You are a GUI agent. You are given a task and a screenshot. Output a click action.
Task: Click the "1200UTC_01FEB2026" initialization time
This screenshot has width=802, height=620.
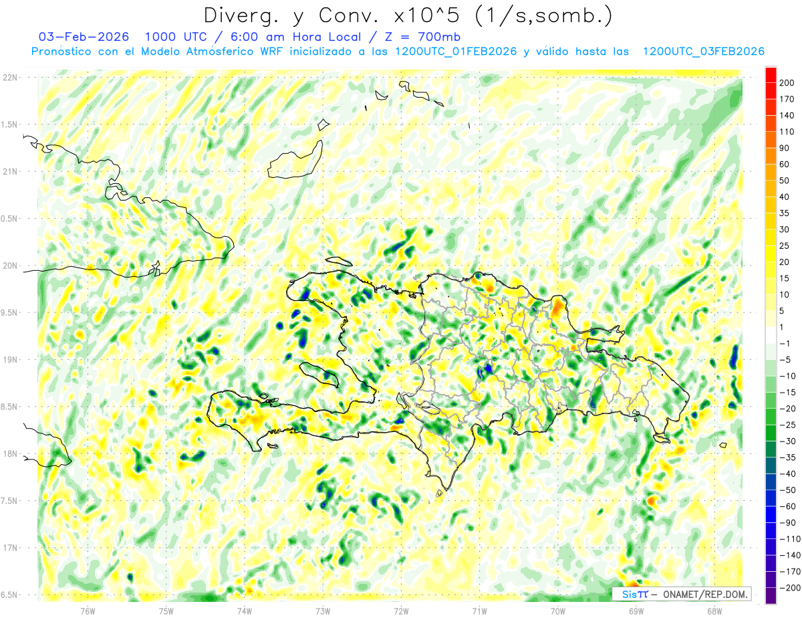coord(456,51)
